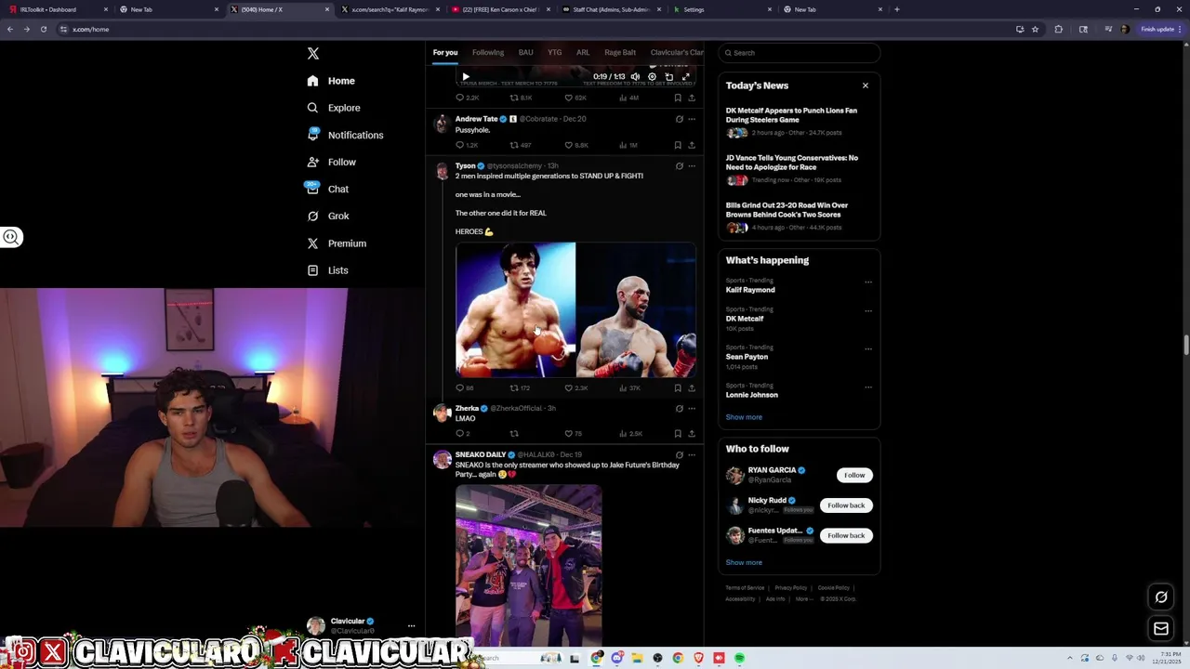The width and height of the screenshot is (1190, 669).
Task: Open Rocky photo in Tyson's post
Action: click(516, 309)
